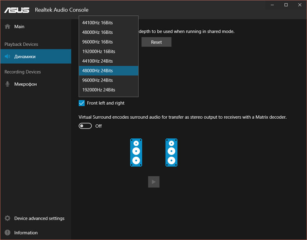Choose the highlighted 48000Hz 24Bits option
The image size is (307, 240).
click(108, 70)
